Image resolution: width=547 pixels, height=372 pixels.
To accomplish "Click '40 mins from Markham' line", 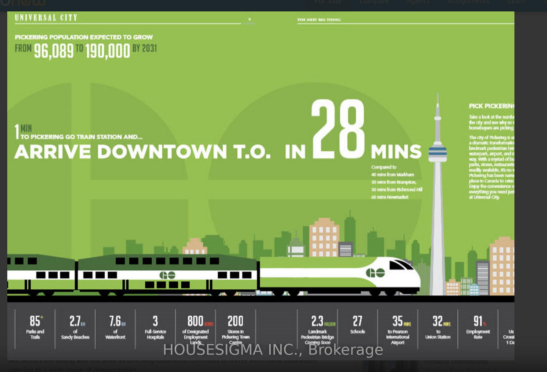I will 393,174.
